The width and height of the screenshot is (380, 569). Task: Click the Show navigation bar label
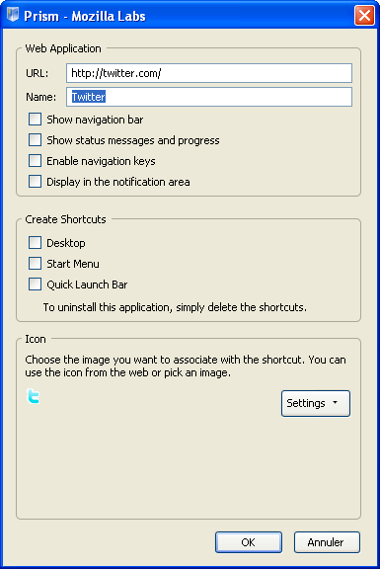tap(95, 120)
